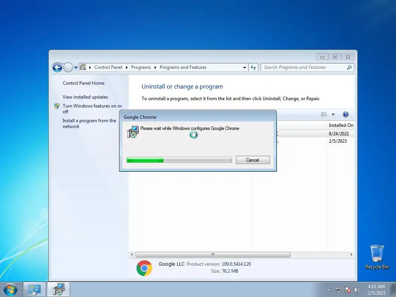Screen dimensions: 396x297
Task: Click the Refresh address bar button
Action: tap(253, 67)
